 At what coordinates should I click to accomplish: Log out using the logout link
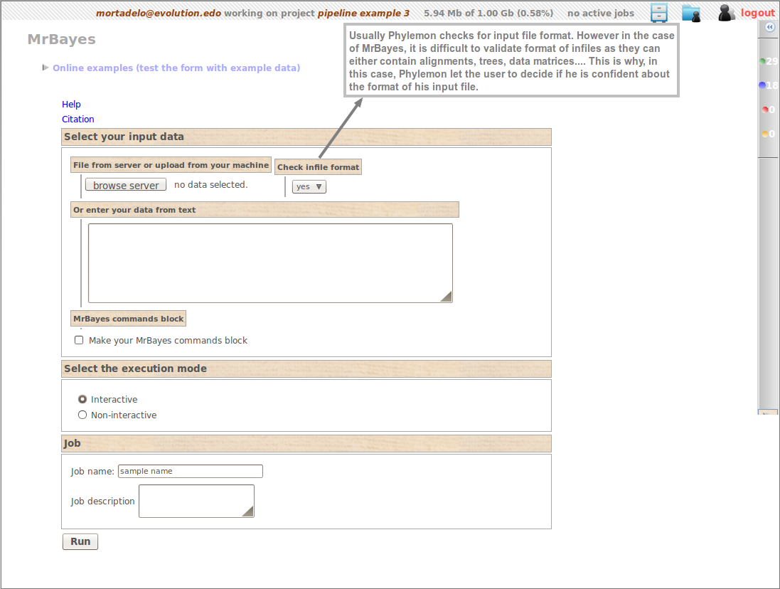757,13
